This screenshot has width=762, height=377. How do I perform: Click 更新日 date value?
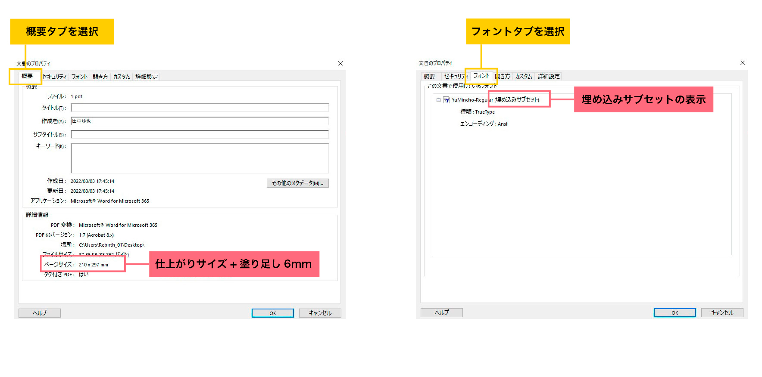pos(92,191)
